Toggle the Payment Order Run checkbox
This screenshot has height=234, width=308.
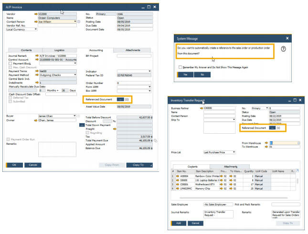pos(8,139)
